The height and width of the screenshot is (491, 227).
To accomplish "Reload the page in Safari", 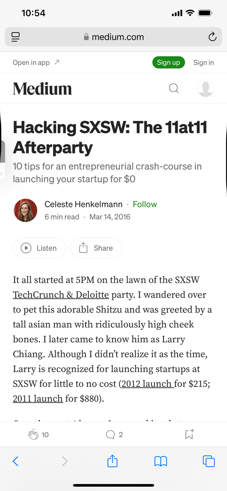I will tap(212, 37).
